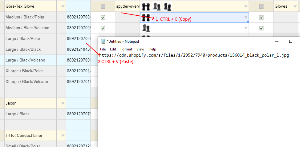300x147 pixels.
Task: Click the Gloves product type cell
Action: tap(285, 6)
